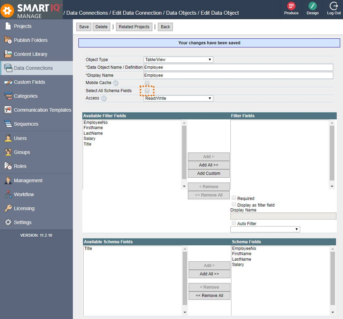This screenshot has width=343, height=319.
Task: Click the Sequences icon
Action: (x=8, y=124)
